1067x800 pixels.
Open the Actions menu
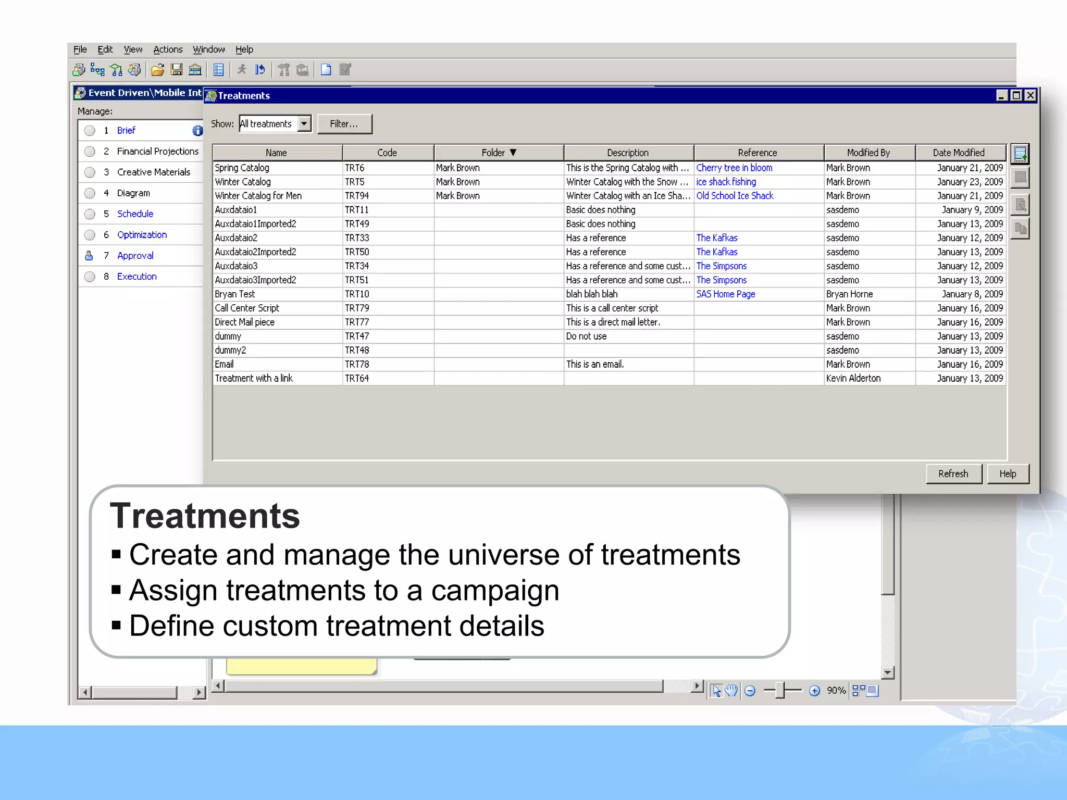tap(168, 49)
